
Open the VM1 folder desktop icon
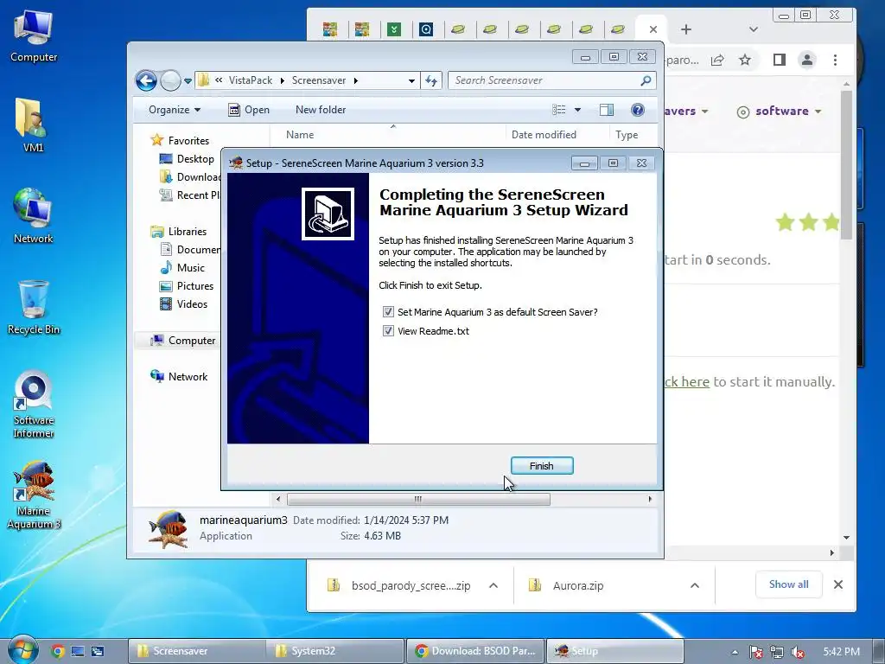[x=32, y=125]
